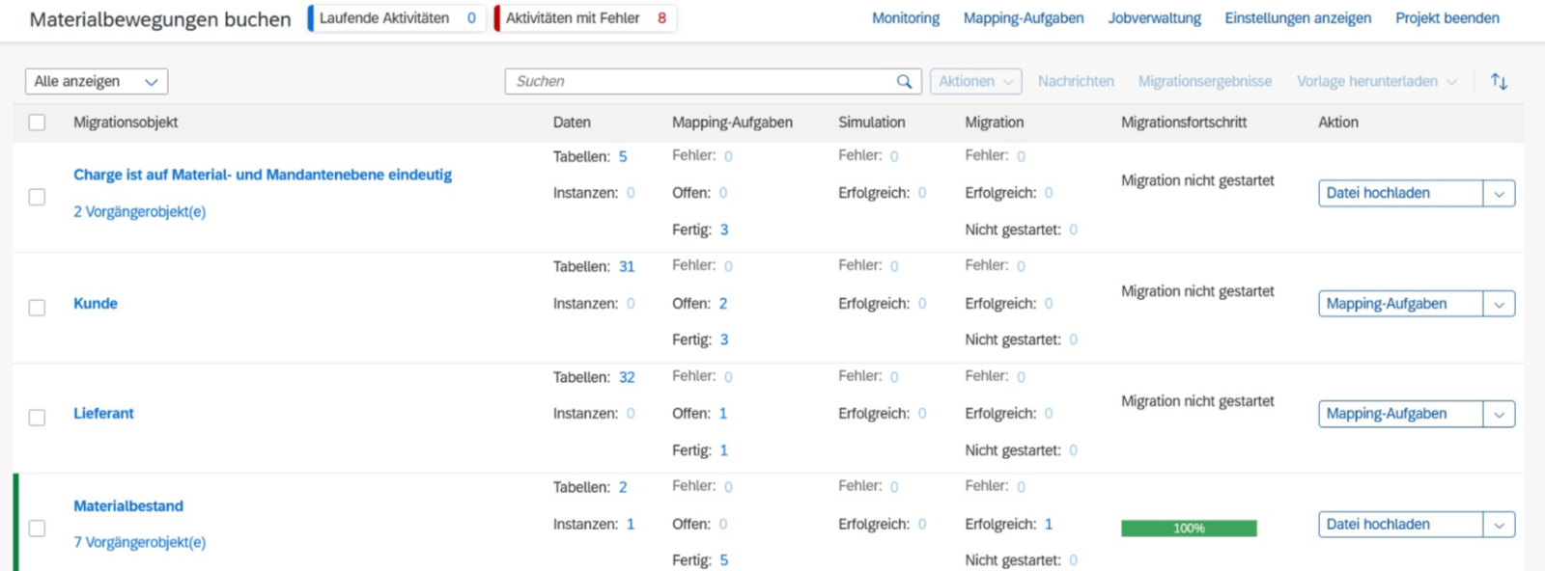This screenshot has height=571, width=1545.
Task: Tick the checkbox for Charge row
Action: (37, 197)
